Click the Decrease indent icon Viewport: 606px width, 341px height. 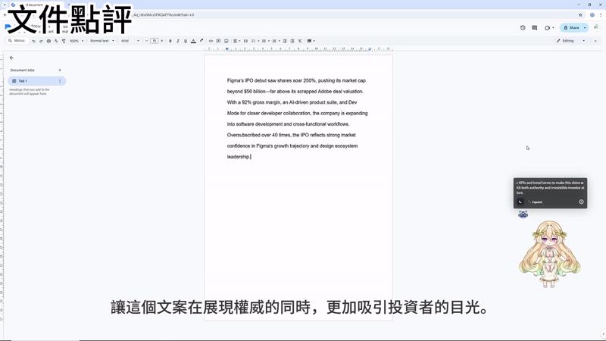tap(285, 41)
